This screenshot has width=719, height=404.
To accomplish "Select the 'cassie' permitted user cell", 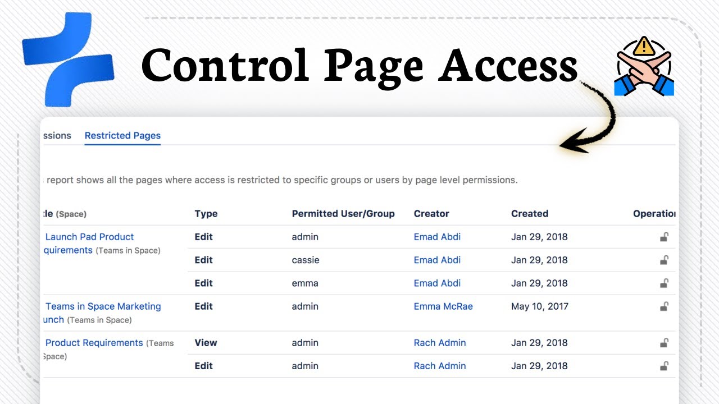I will (306, 260).
